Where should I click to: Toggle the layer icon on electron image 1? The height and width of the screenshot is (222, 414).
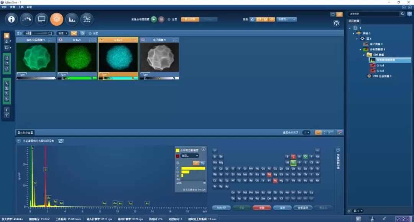143,40
